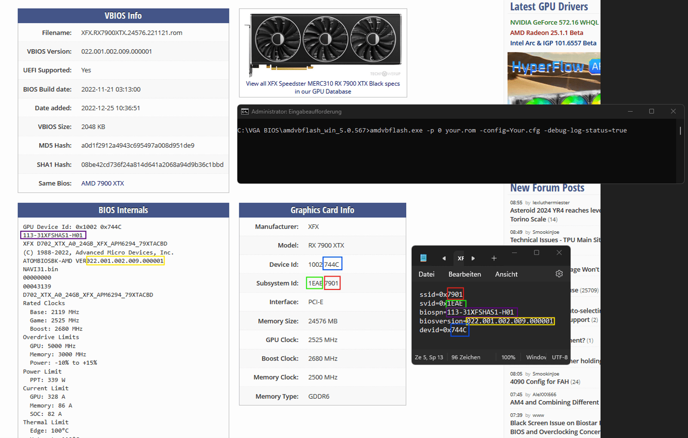This screenshot has width=688, height=438.
Task: Click 'NAVI31.bin' line in BIOS Internals
Action: (x=41, y=269)
